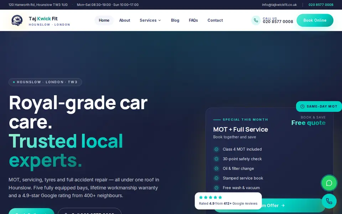Screen dimensions: 342x214
Task: Click the Taj Kwick Fit logo emblem
Action: (x=17, y=20)
